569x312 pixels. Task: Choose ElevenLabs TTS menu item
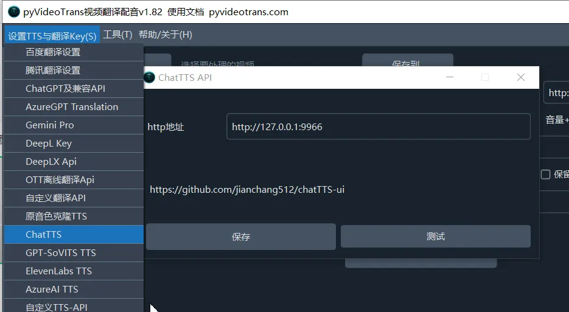[58, 271]
